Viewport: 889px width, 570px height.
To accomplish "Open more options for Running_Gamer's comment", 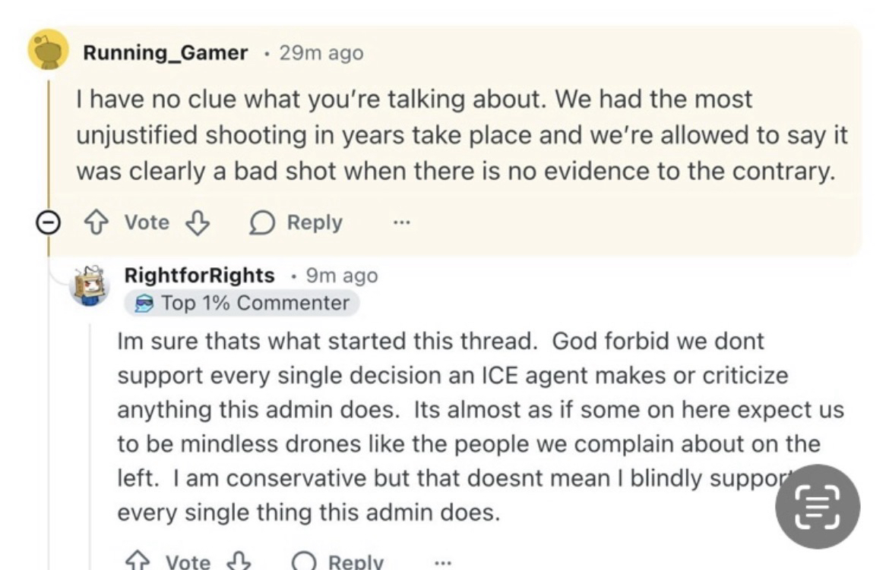I will [402, 222].
